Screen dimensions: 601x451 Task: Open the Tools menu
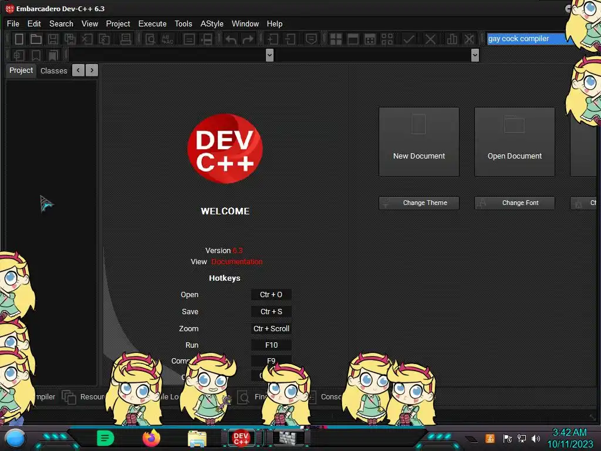pyautogui.click(x=183, y=23)
